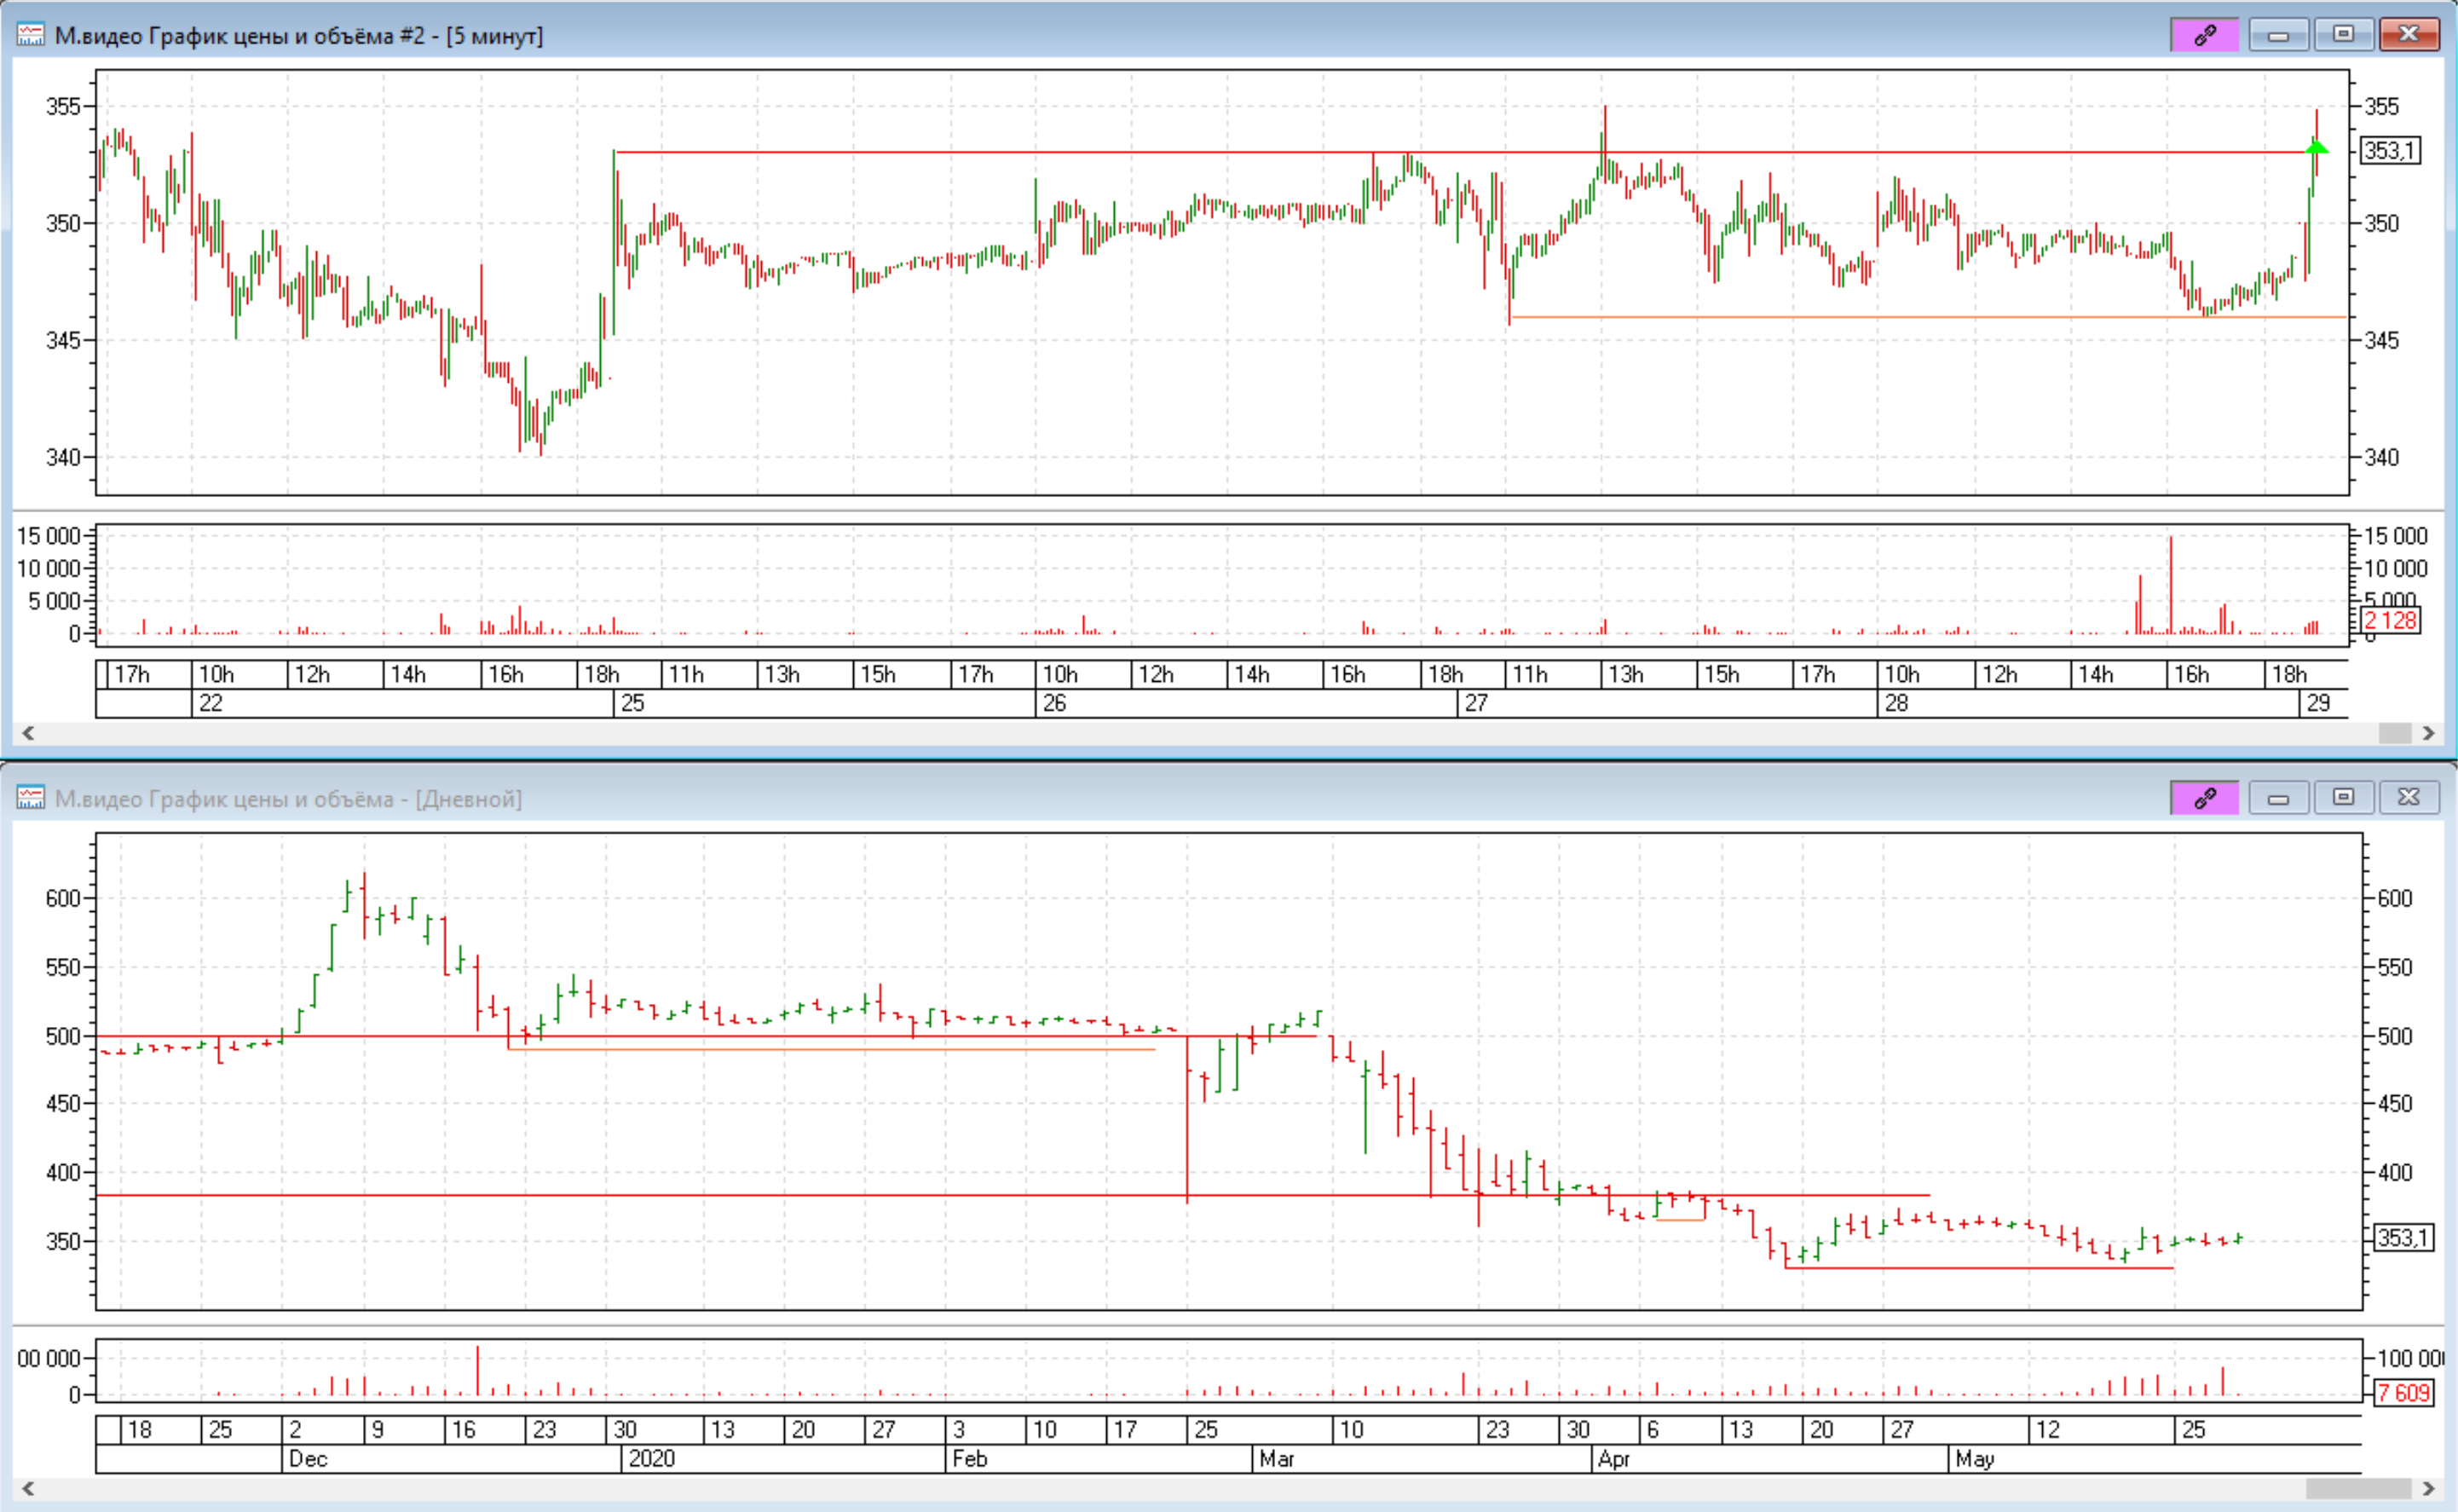Viewport: 2458px width, 1512px height.
Task: Click the 5-minute chart window title bar text
Action: pos(299,36)
